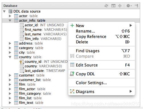Expand the actor table node
Image resolution: width=143 pixels, height=109 pixels.
point(10,16)
